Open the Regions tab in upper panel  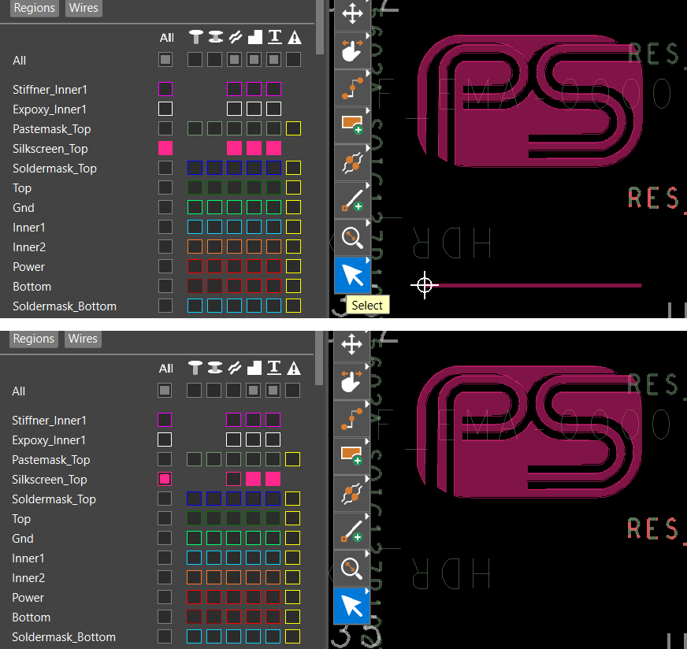coord(35,8)
